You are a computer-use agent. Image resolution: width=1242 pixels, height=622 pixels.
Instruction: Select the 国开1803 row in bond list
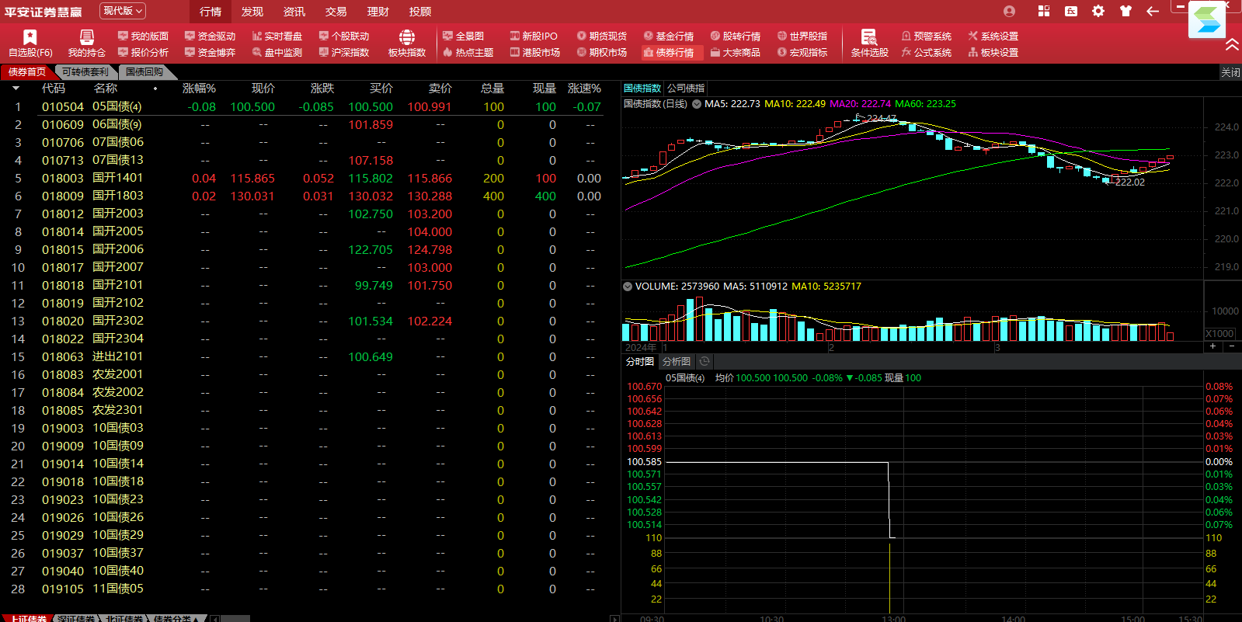(117, 196)
